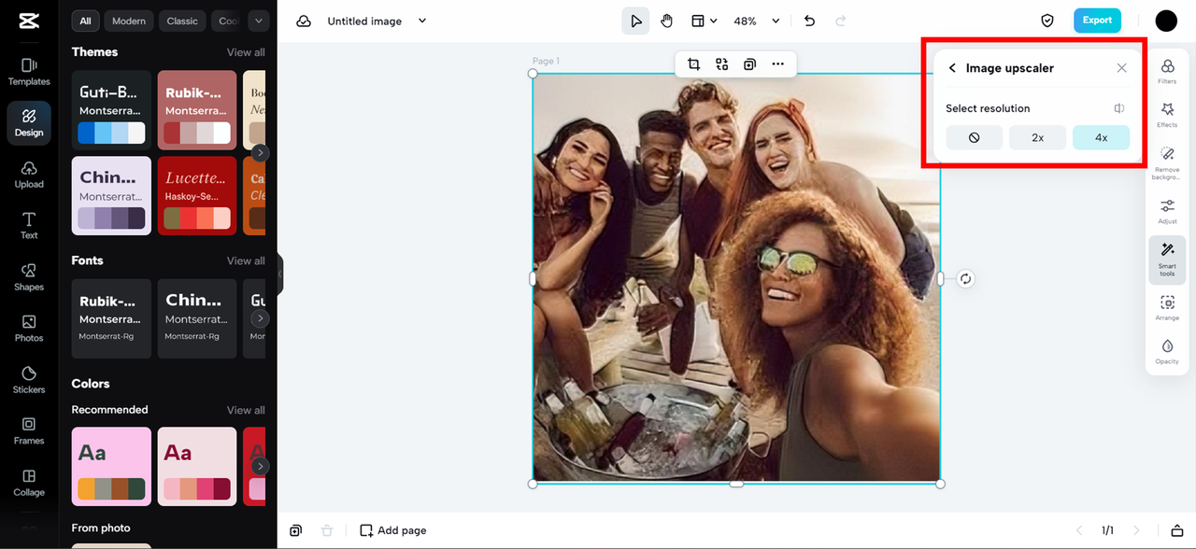Screen dimensions: 1196x549
Task: Expand the style filter chips dropdown
Action: coord(259,21)
